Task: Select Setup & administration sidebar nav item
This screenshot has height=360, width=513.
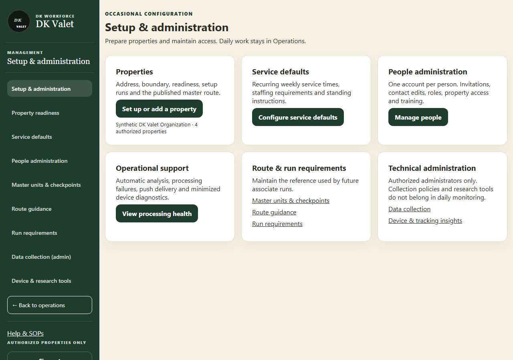Action: click(50, 88)
